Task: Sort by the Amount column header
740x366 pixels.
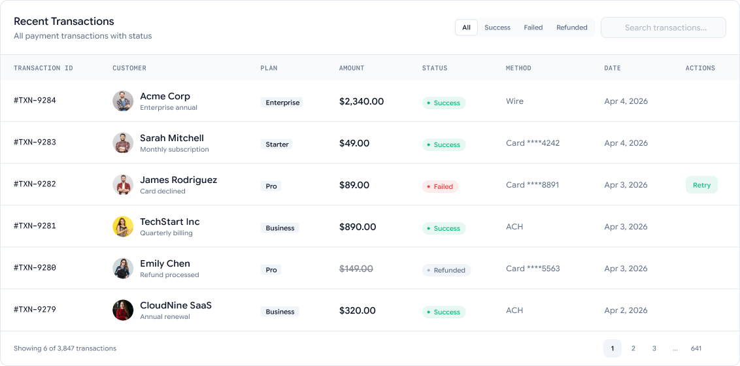Action: (x=352, y=68)
